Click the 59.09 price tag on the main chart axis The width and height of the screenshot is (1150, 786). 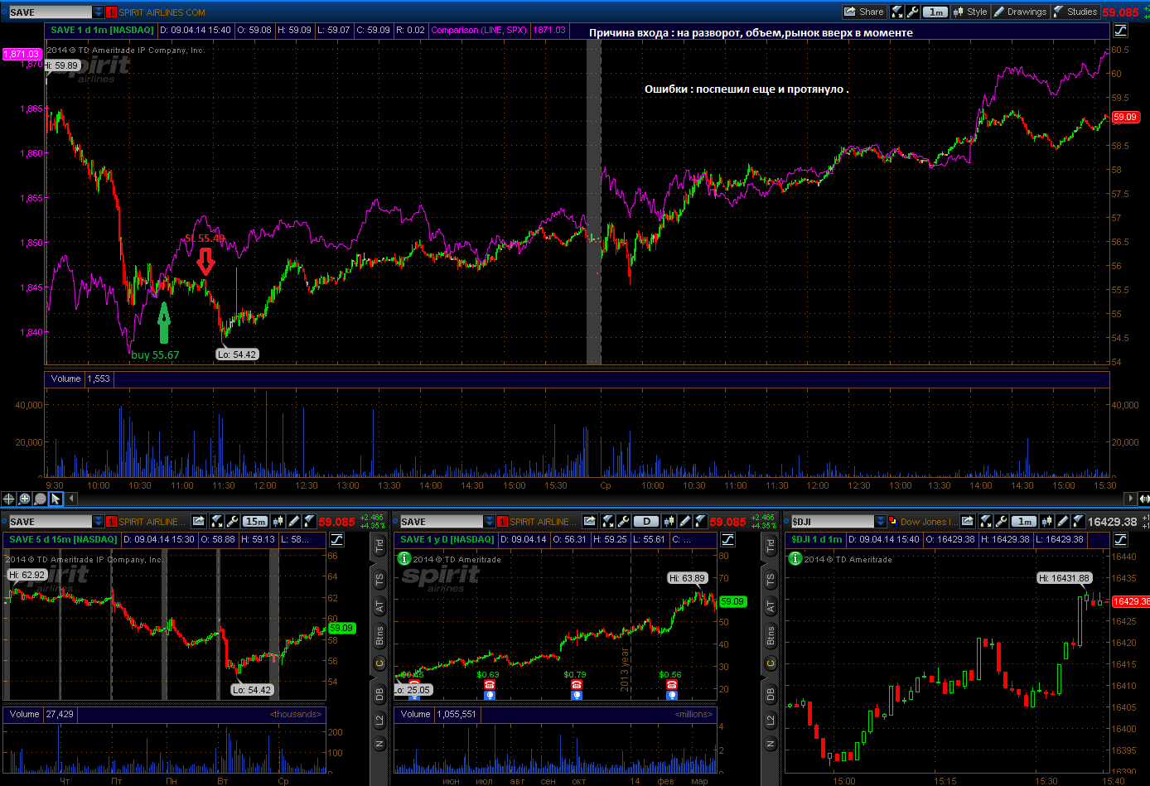click(1125, 118)
